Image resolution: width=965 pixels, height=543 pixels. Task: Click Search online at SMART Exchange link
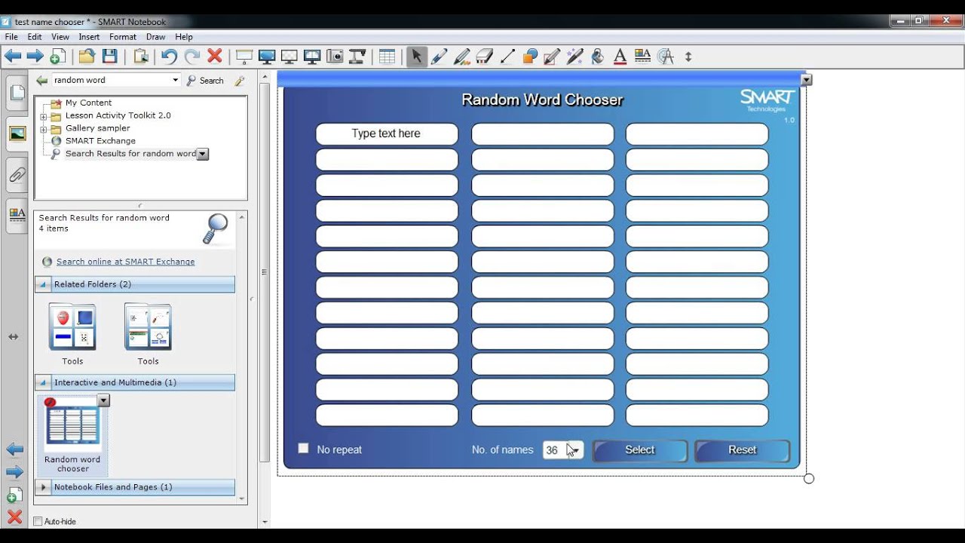(x=125, y=262)
